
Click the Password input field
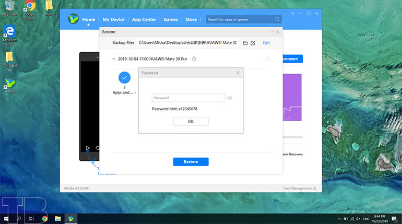pos(188,98)
